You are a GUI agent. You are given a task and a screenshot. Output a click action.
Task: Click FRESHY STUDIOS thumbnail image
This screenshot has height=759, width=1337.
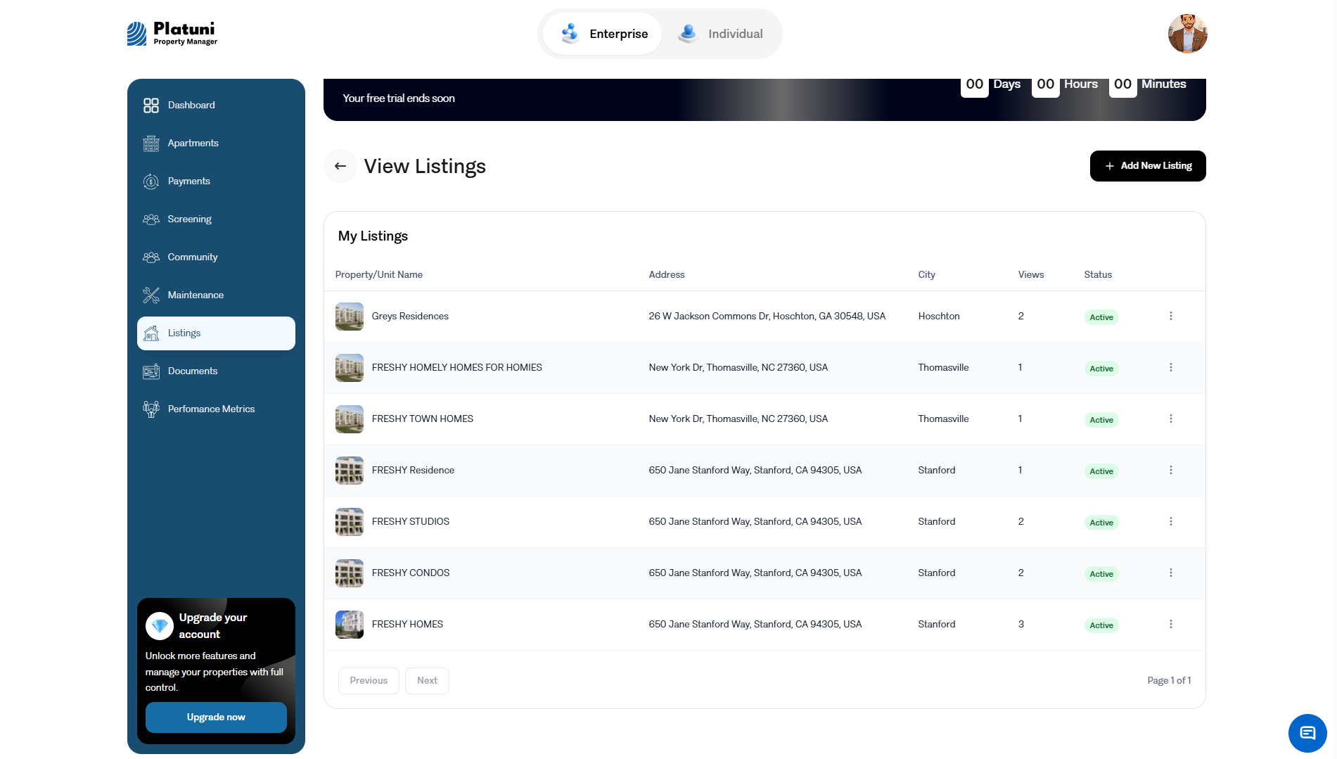pyautogui.click(x=350, y=522)
